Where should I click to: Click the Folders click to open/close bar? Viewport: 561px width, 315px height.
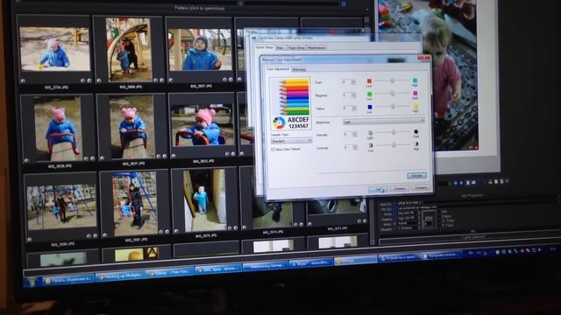pos(200,8)
